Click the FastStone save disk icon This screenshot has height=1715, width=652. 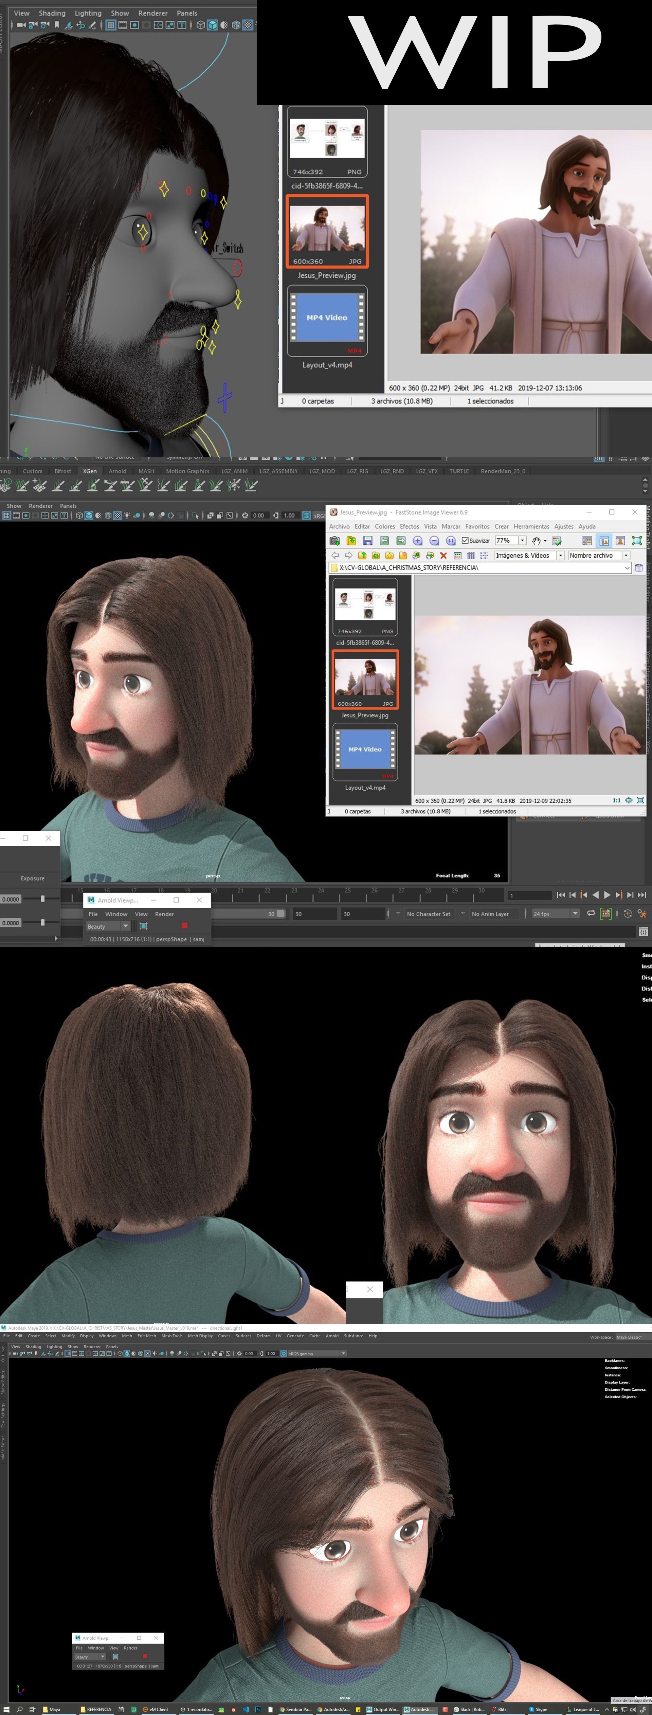pyautogui.click(x=368, y=541)
